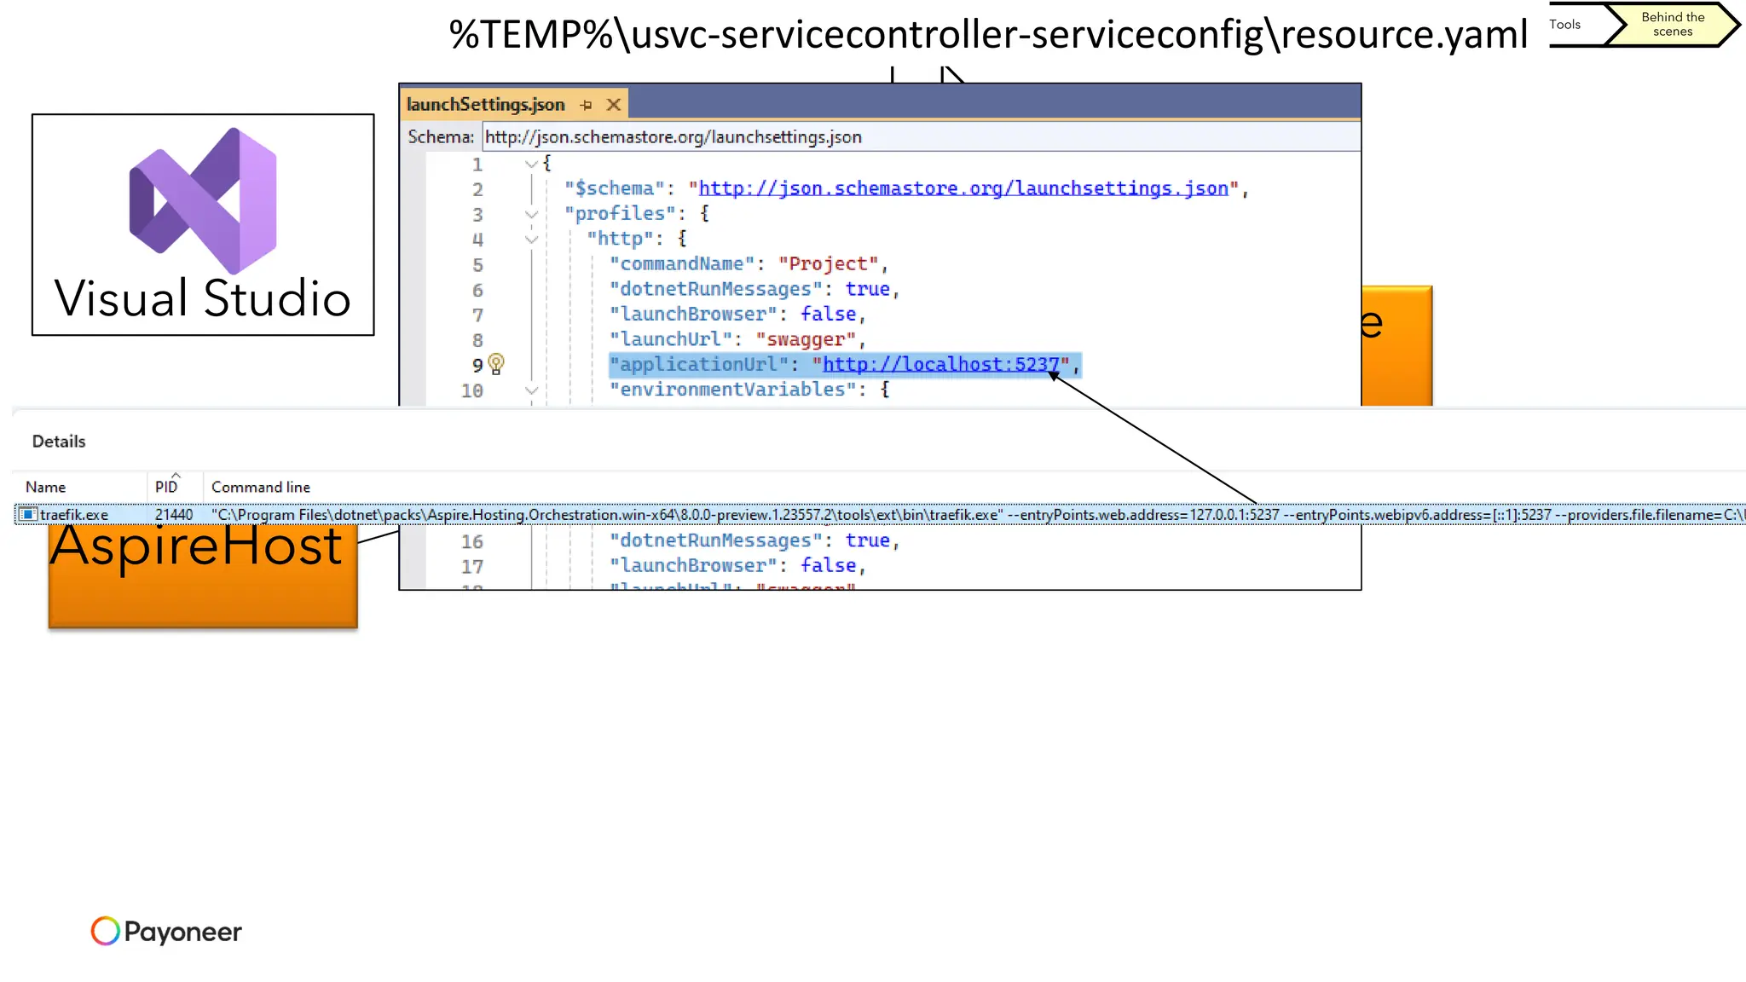Click the Payoneer logo
Image resolution: width=1746 pixels, height=982 pixels.
point(166,931)
